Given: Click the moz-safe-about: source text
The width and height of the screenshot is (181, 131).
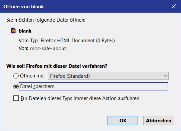Looking at the screenshot, I should pyautogui.click(x=48, y=49).
